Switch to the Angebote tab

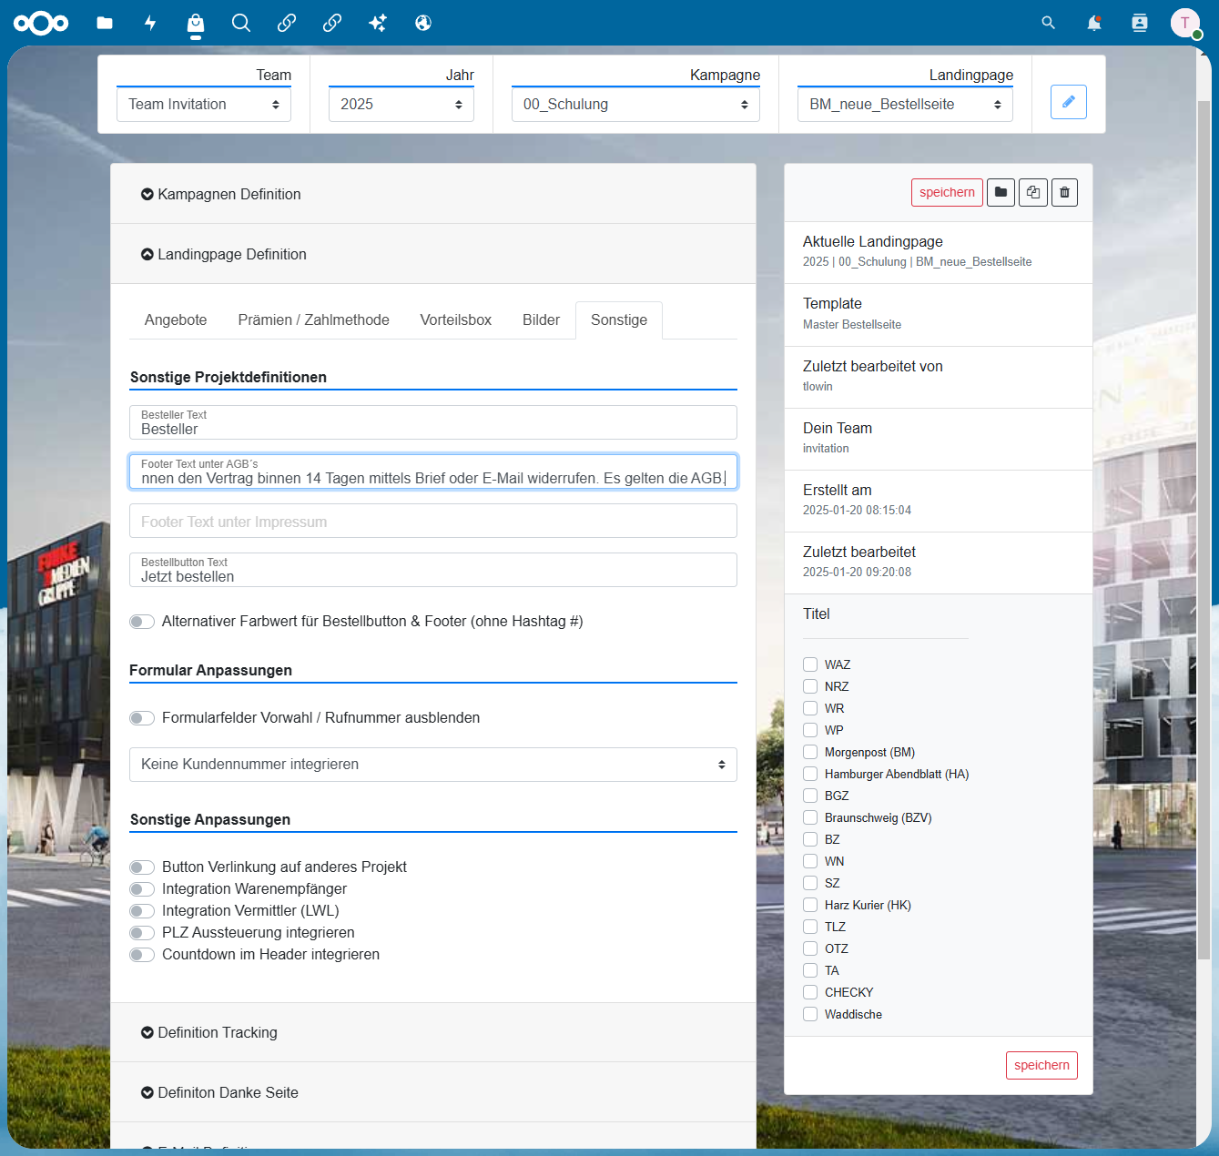tap(176, 320)
